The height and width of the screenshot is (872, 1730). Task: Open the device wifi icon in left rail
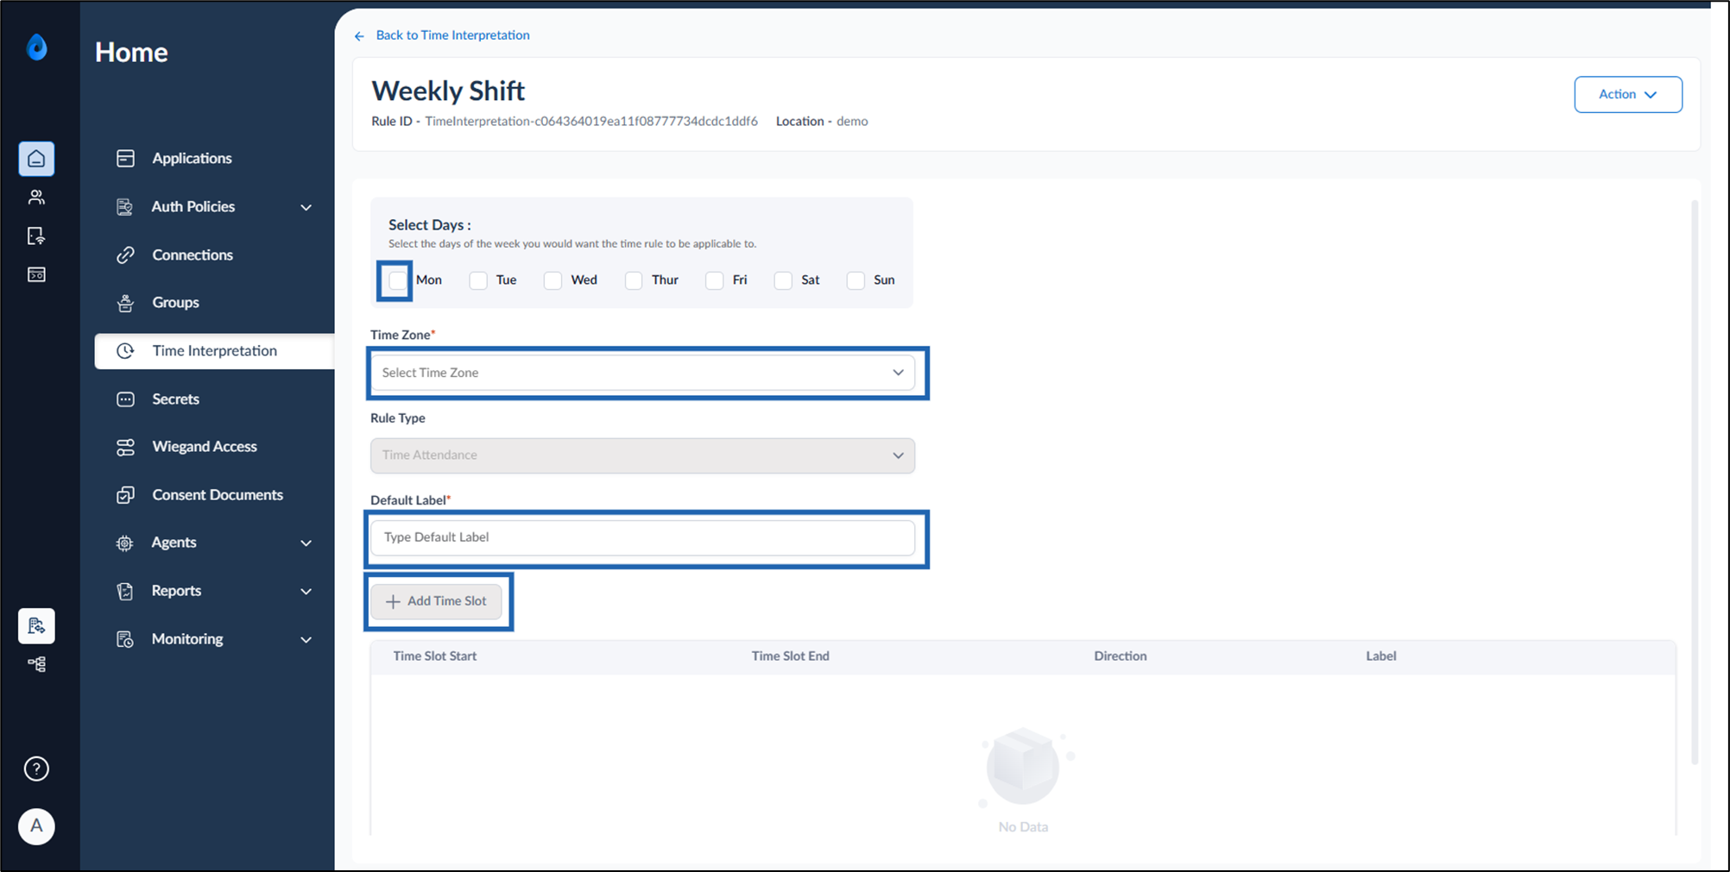pos(36,236)
